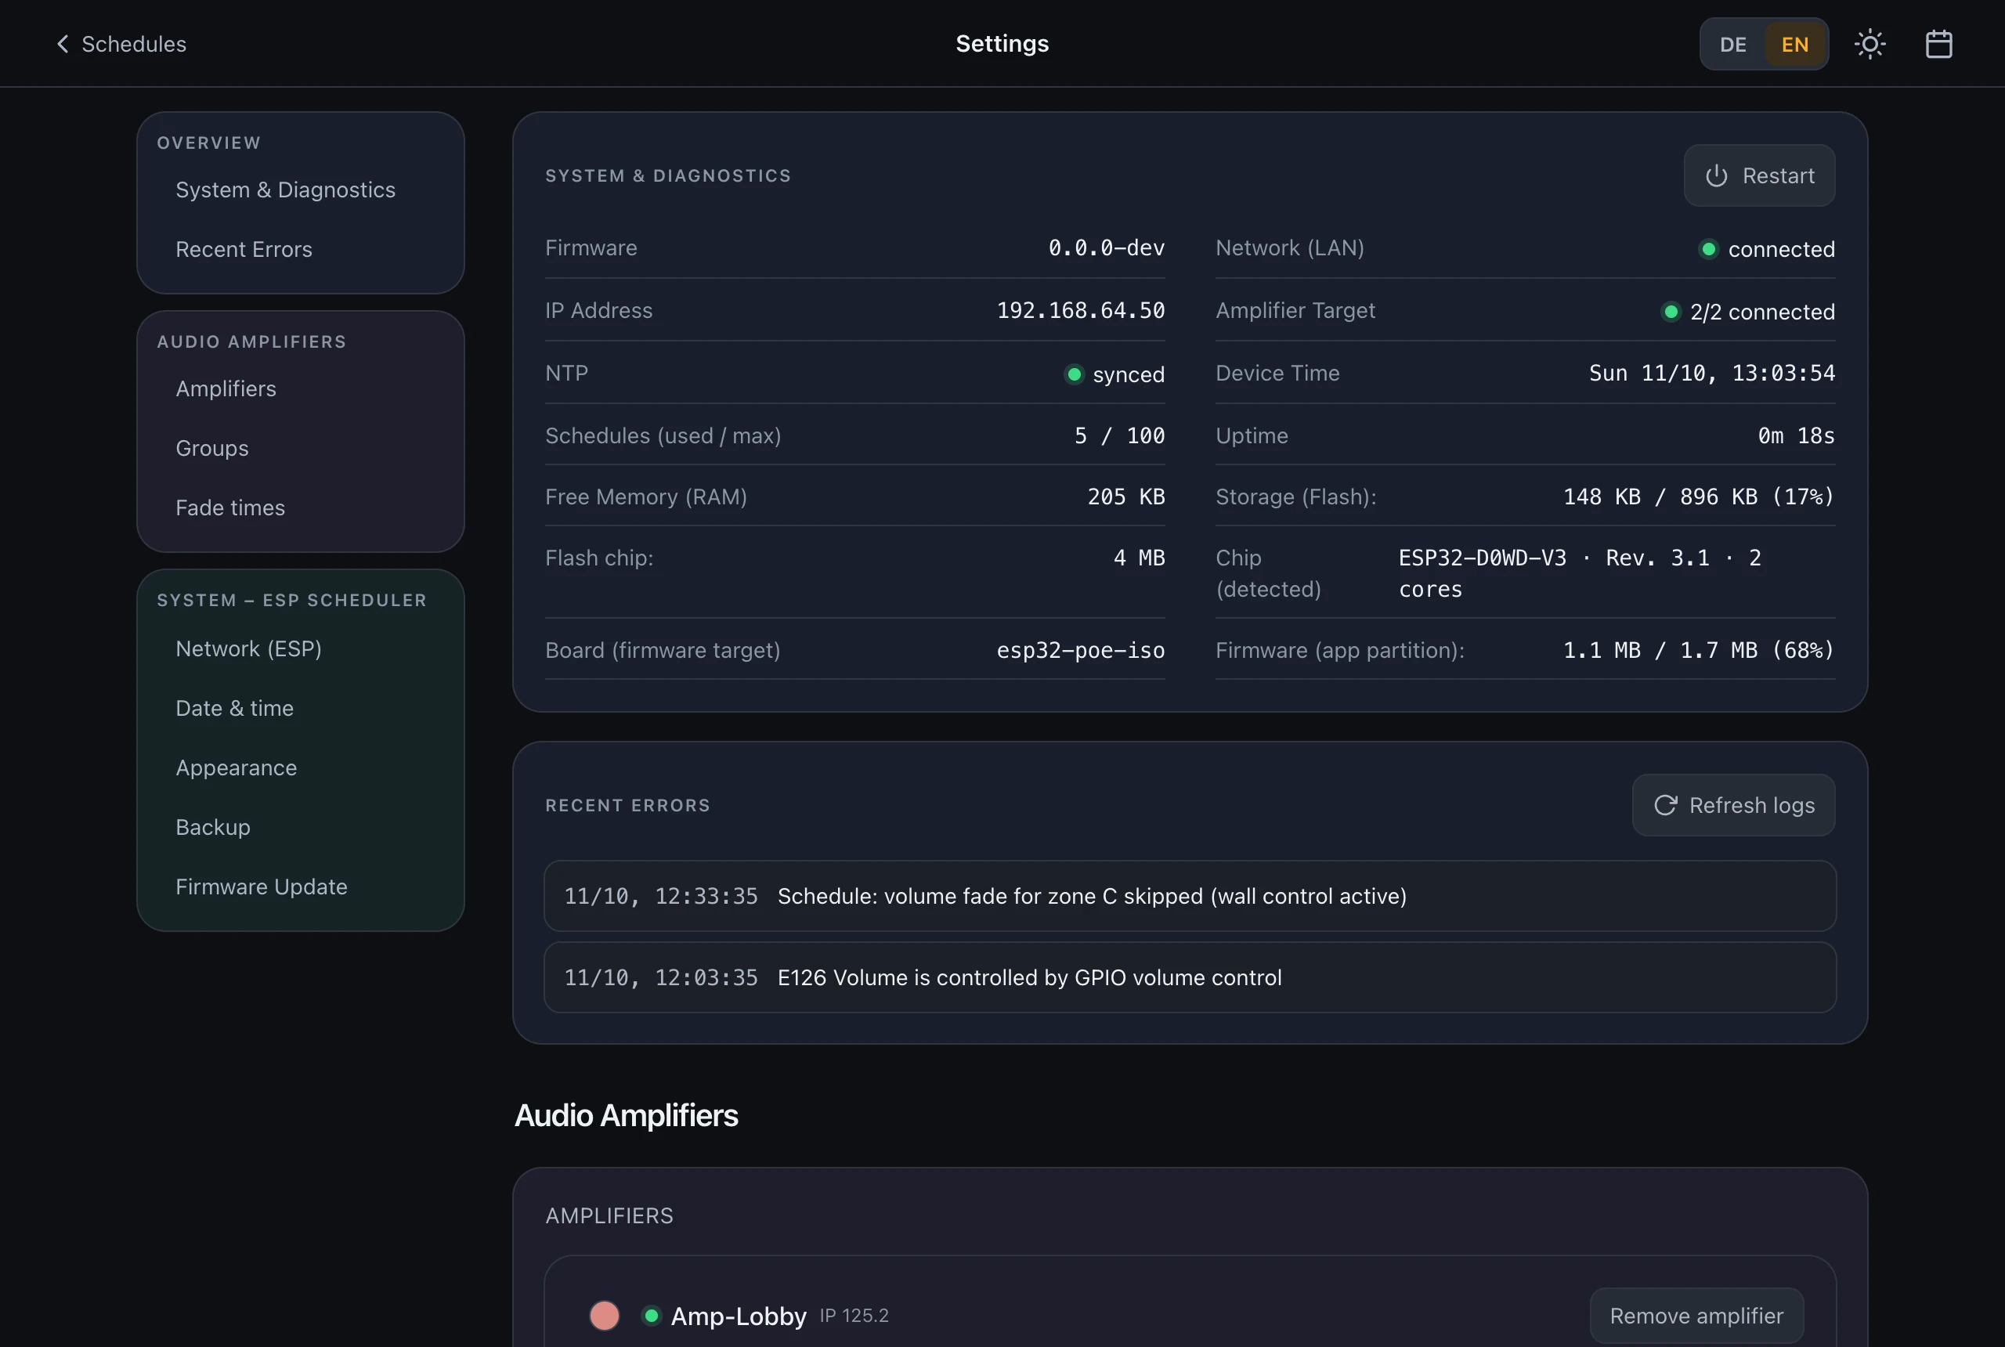Click board value esp32-poe-iso
Screen dimensions: 2005x1347
(x=1080, y=650)
